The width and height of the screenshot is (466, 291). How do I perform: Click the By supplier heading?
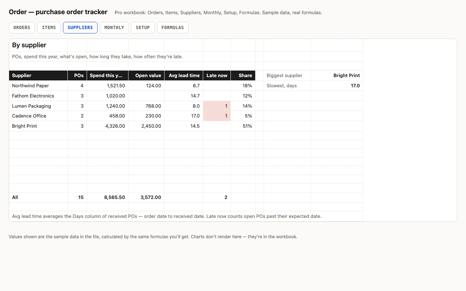(x=29, y=45)
